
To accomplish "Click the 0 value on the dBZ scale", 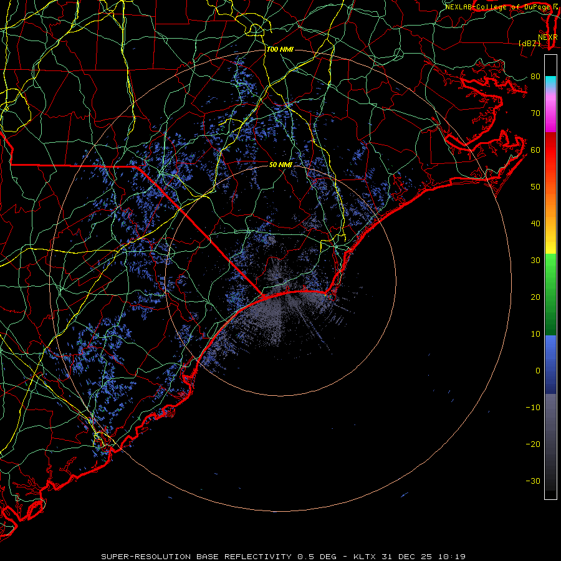I will click(538, 371).
